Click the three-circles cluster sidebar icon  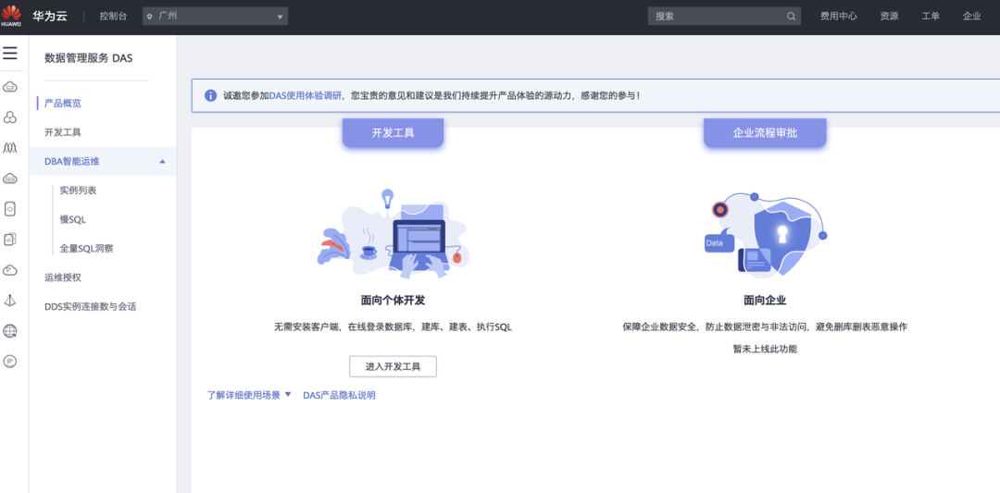(x=10, y=117)
